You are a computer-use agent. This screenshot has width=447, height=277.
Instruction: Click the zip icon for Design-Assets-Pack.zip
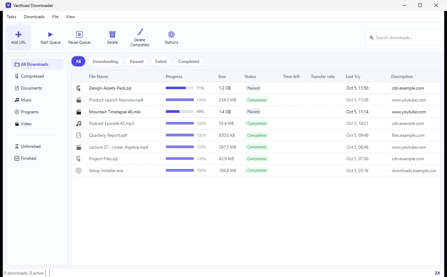pyautogui.click(x=79, y=88)
